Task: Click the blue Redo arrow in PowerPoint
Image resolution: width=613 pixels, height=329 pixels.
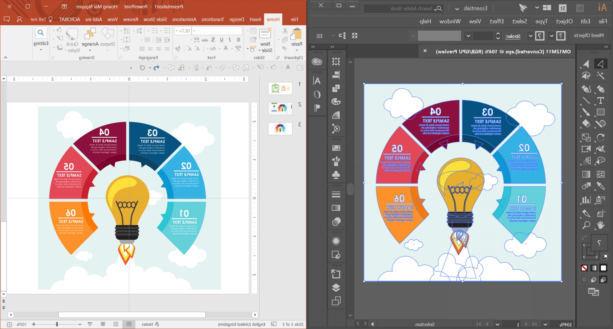Action: [156, 68]
